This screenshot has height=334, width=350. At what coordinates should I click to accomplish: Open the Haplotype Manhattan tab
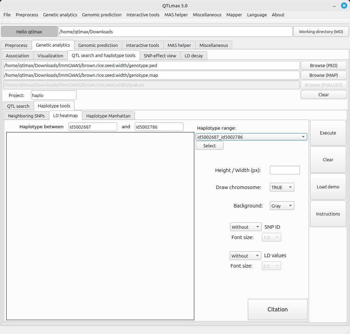(x=108, y=116)
